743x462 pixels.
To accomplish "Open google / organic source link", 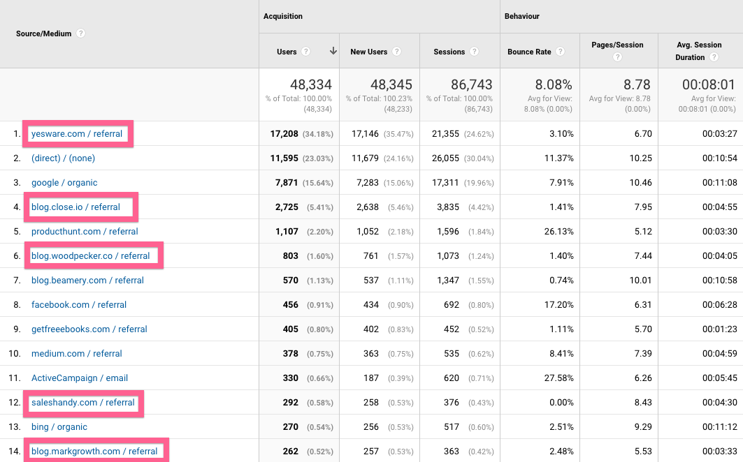I will click(x=64, y=183).
